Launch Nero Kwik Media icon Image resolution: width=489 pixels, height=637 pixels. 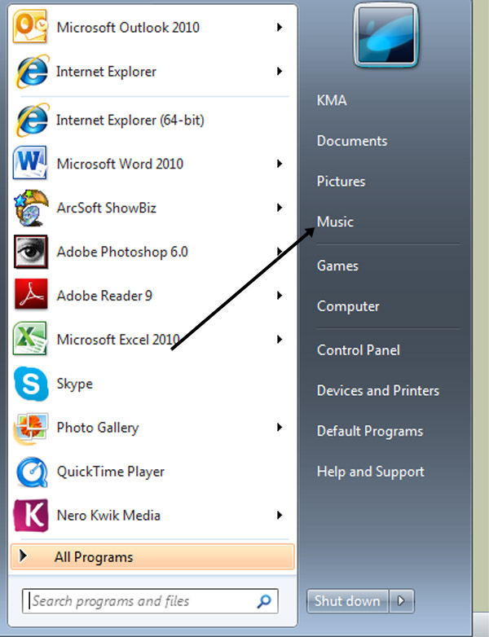31,515
